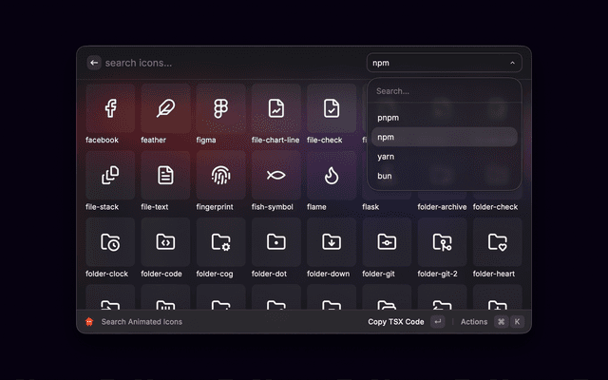608x380 pixels.
Task: Select the fingerprint icon tile
Action: click(220, 175)
